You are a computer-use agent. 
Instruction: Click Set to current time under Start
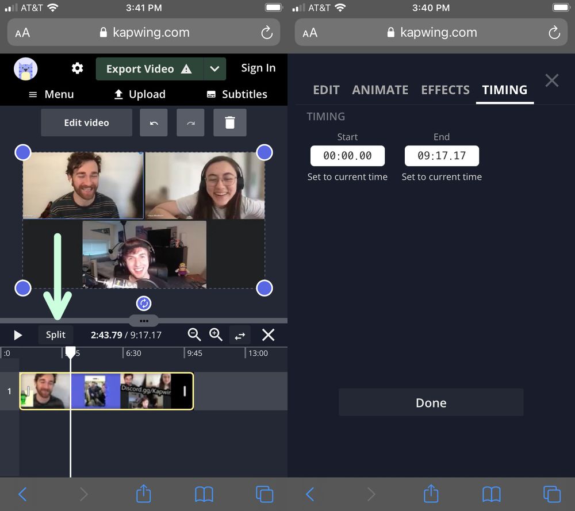pos(347,177)
